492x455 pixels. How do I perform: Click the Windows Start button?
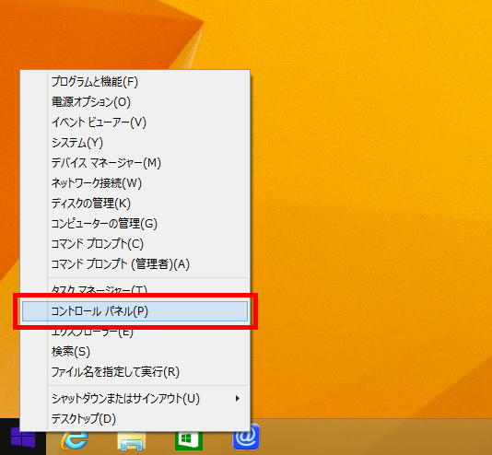coord(23,437)
